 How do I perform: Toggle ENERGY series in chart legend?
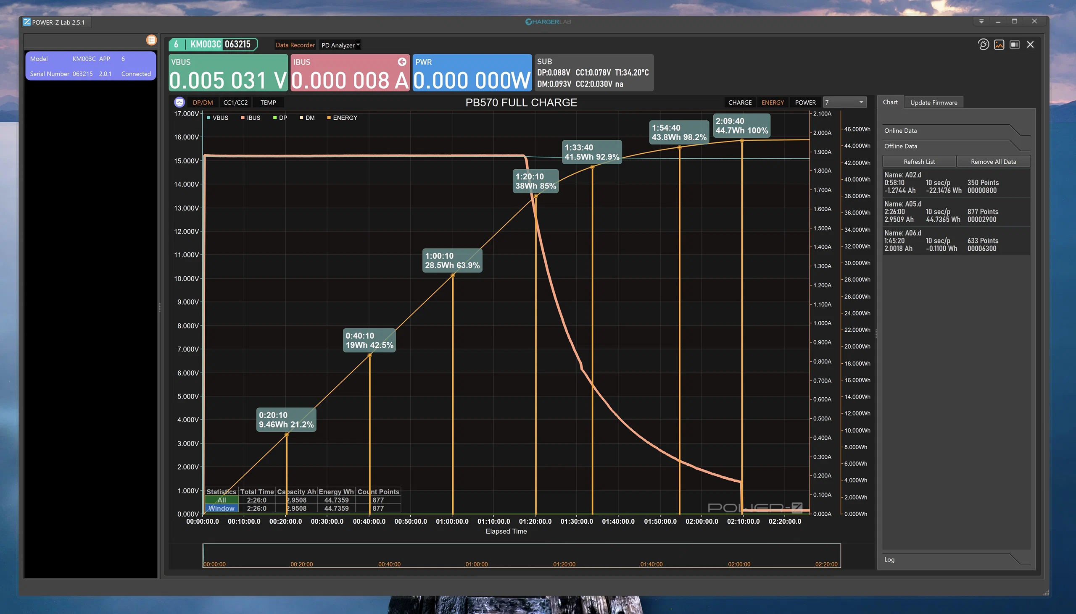tap(342, 118)
